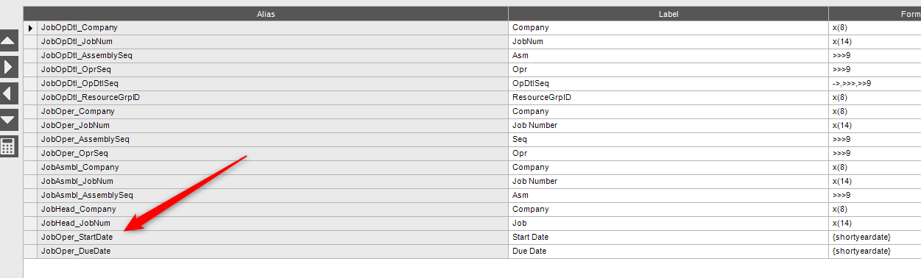Image resolution: width=921 pixels, height=278 pixels.
Task: Click the Due Date label cell
Action: 668,252
